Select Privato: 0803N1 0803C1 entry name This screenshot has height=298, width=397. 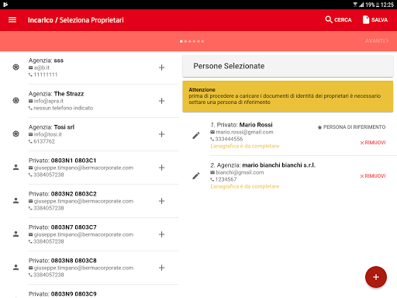(x=62, y=161)
